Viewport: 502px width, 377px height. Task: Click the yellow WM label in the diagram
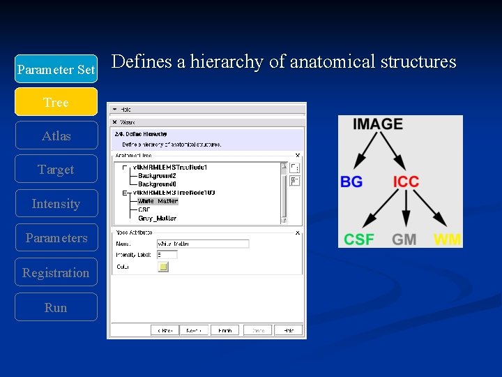click(447, 239)
